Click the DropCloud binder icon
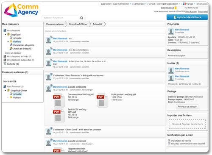The width and height of the screenshot is (212, 155). click(8, 34)
